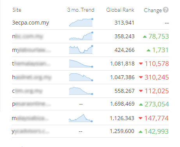Click the red change value 310,245
Image resolution: width=180 pixels, height=147 pixels.
[157, 77]
